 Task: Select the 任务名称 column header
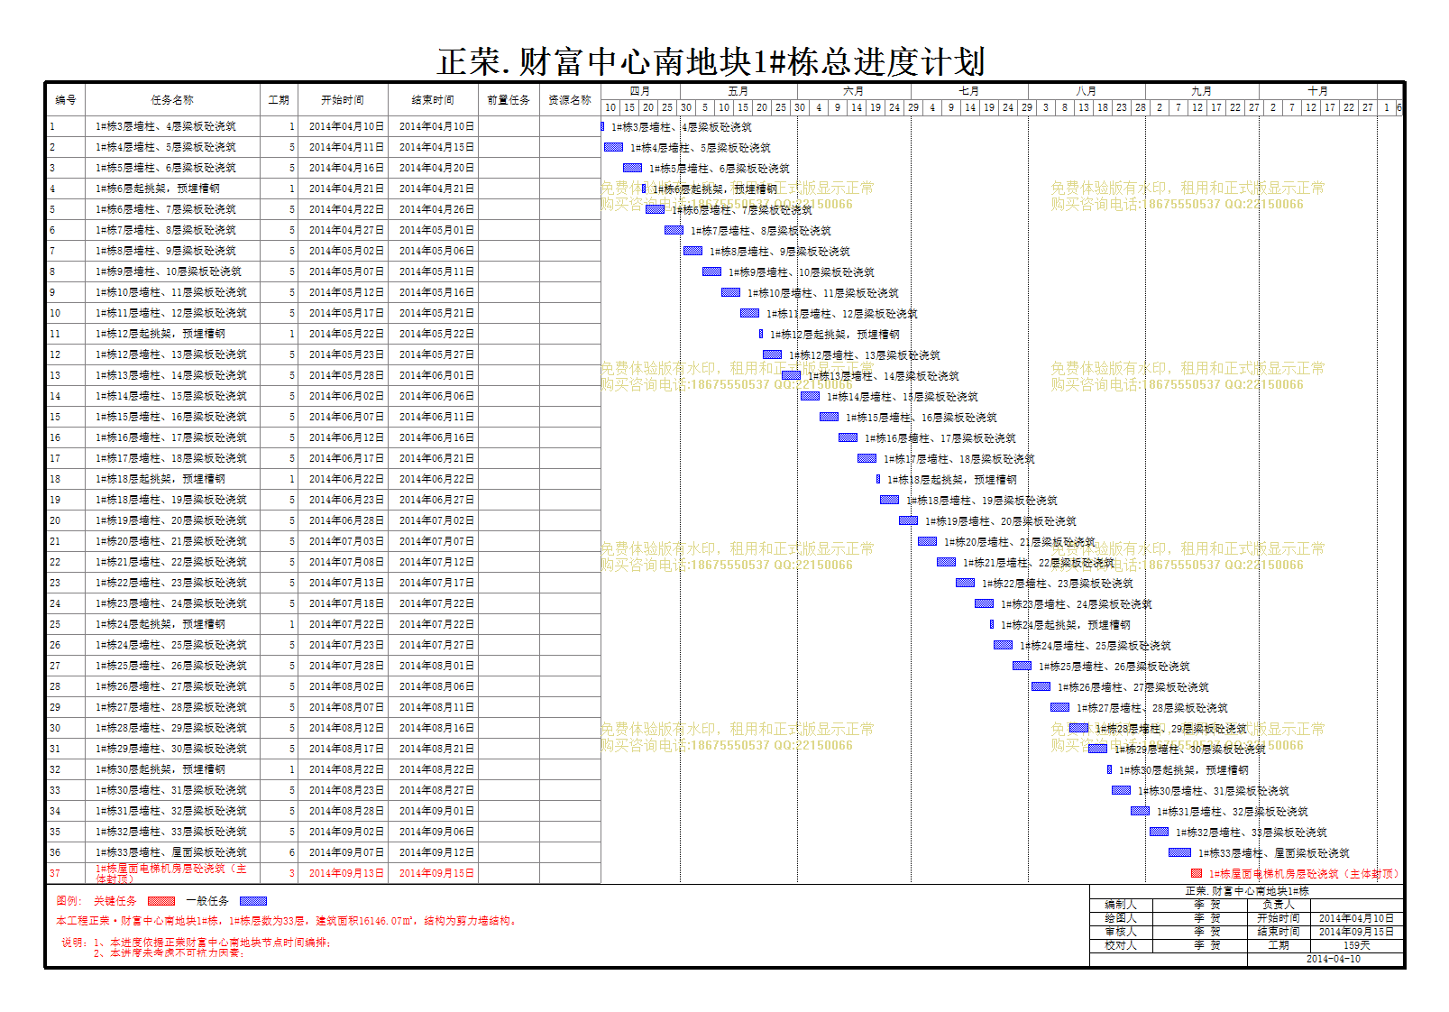pyautogui.click(x=172, y=100)
